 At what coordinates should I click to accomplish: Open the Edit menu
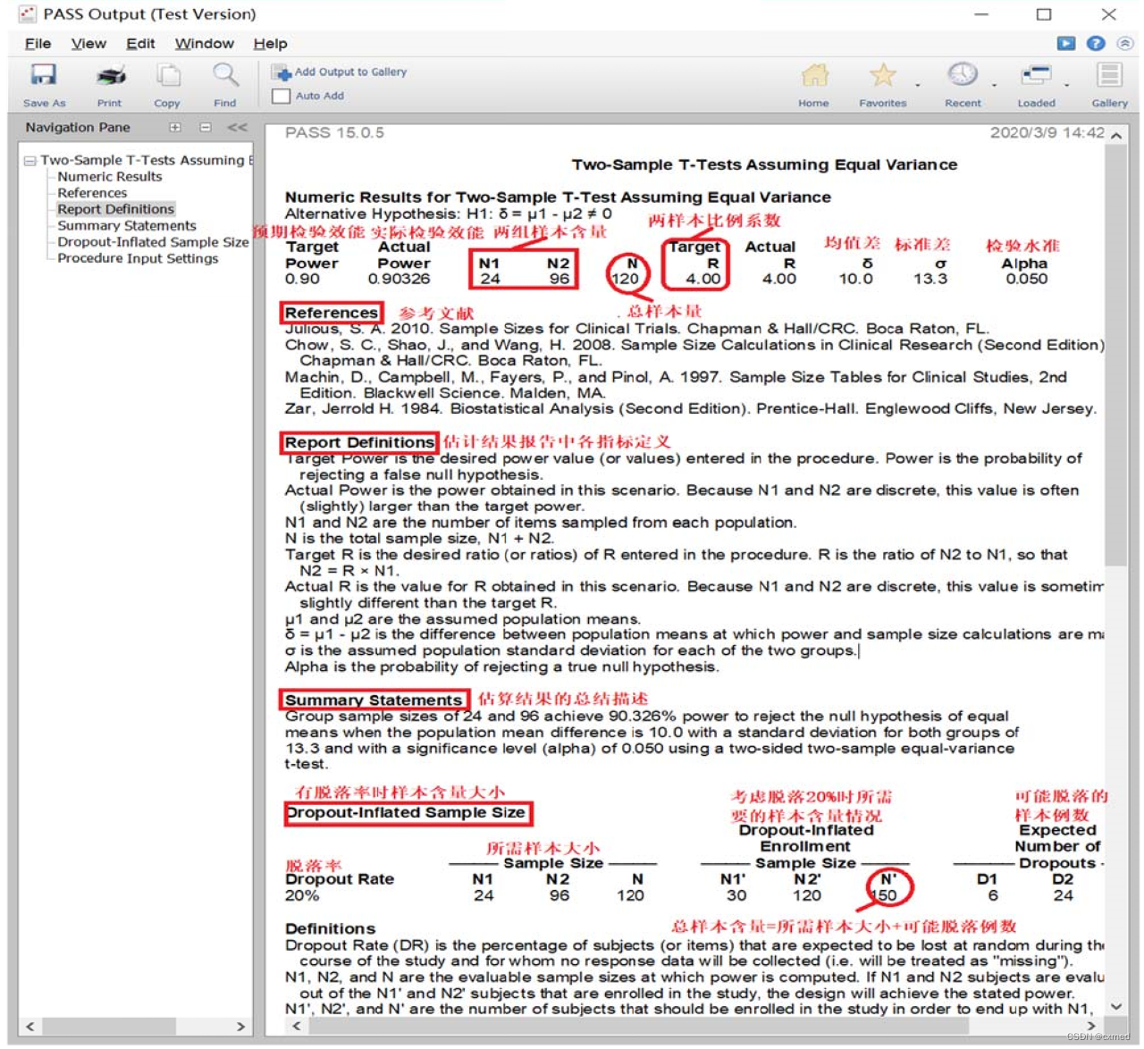pos(140,44)
